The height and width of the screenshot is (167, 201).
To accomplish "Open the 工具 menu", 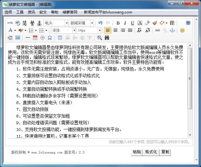I will coord(20,12).
